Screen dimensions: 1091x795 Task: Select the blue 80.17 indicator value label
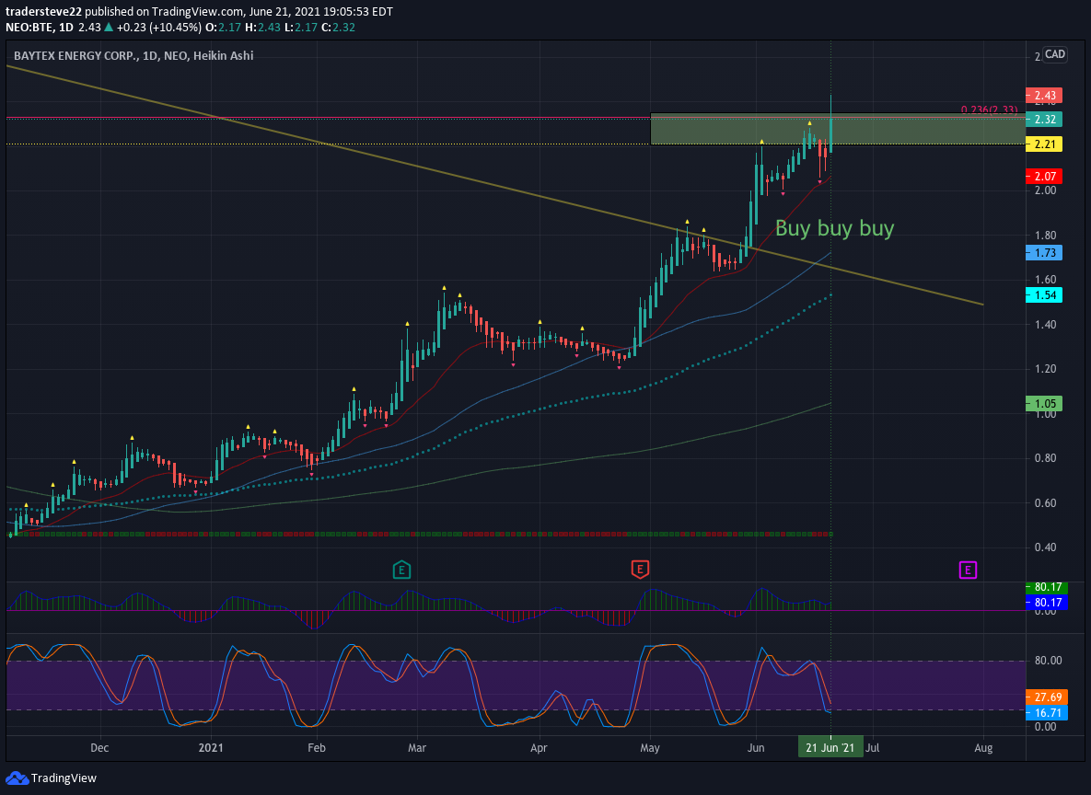click(x=1047, y=603)
